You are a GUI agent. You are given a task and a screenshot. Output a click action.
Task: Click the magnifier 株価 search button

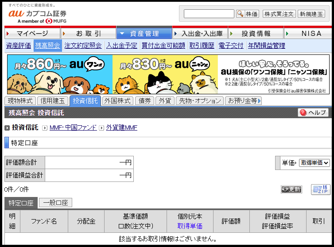pyautogui.click(x=248, y=14)
